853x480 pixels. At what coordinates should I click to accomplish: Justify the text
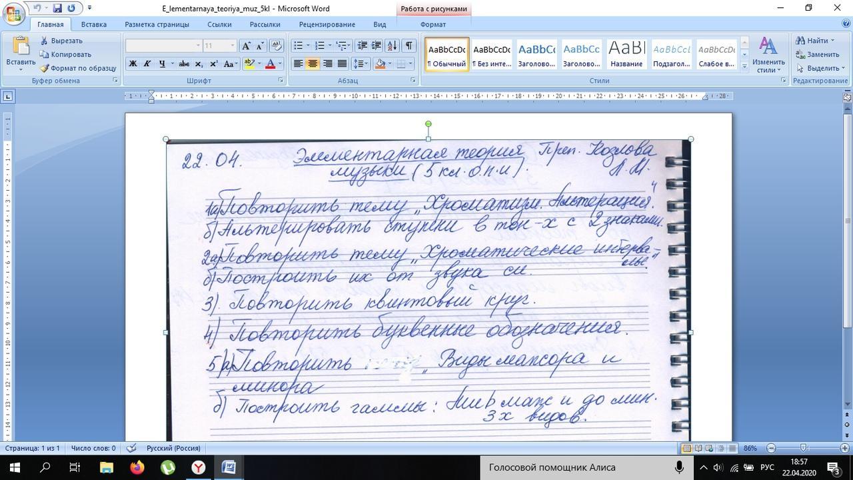click(342, 63)
